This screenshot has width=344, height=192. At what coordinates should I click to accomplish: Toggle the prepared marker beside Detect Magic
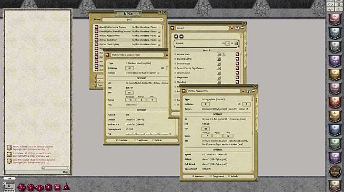(x=175, y=63)
